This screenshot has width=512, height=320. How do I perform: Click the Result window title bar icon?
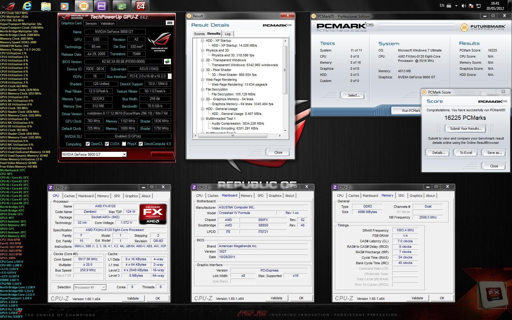pyautogui.click(x=190, y=16)
